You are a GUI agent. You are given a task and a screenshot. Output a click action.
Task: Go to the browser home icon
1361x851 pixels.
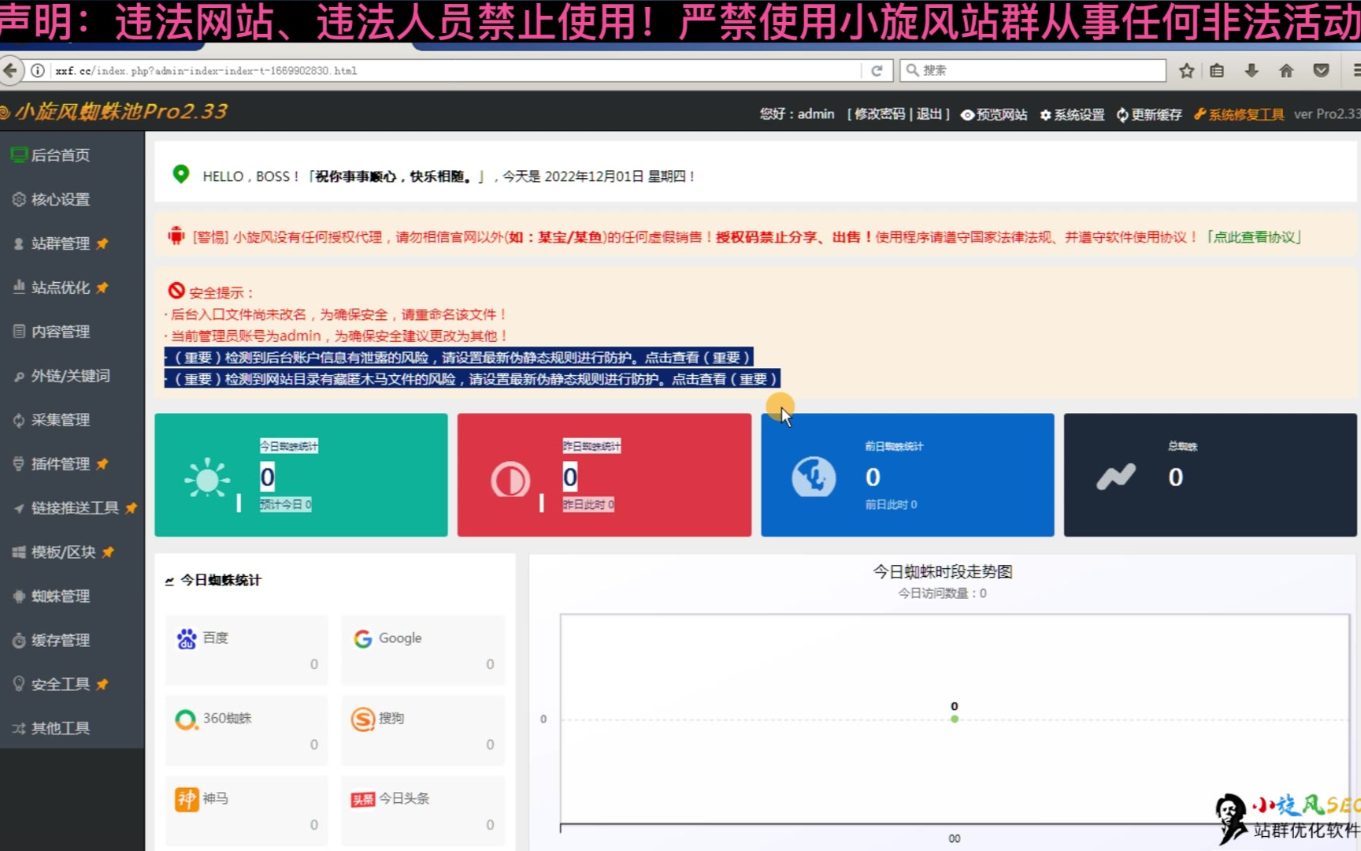click(1286, 71)
